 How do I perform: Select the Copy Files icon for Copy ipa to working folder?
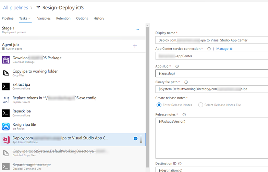click(6, 73)
